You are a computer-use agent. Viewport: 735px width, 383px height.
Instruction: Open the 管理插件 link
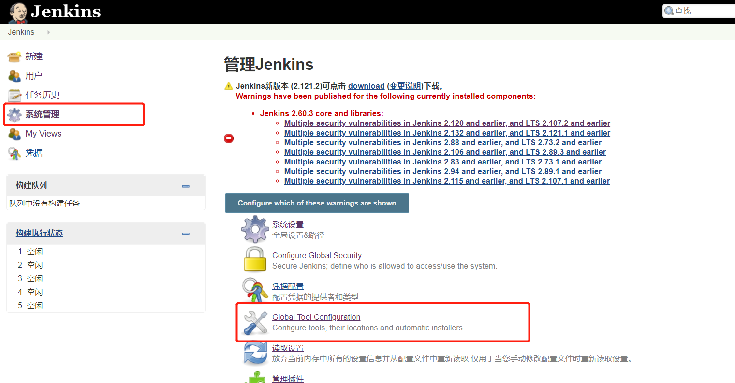click(288, 379)
